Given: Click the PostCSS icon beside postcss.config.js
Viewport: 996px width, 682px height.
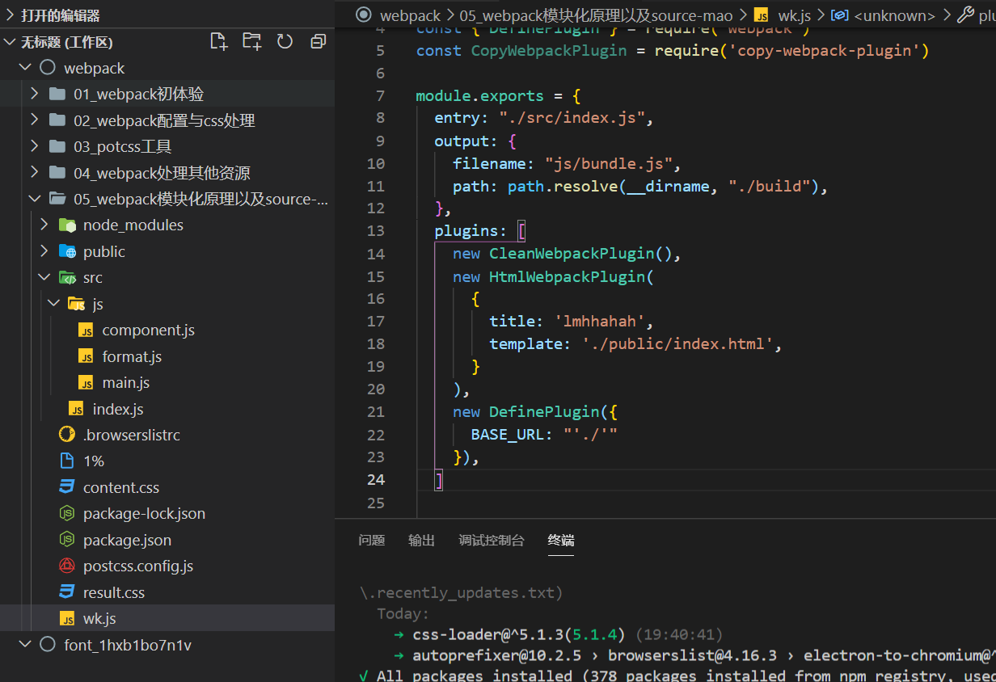Looking at the screenshot, I should tap(67, 566).
